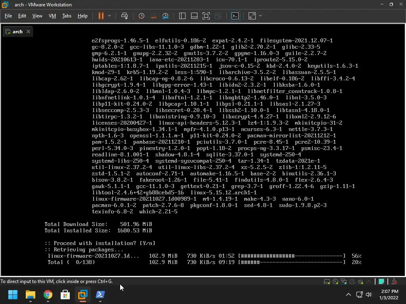Click the 'Proceed with installation? [Y/n]' line

100,243
